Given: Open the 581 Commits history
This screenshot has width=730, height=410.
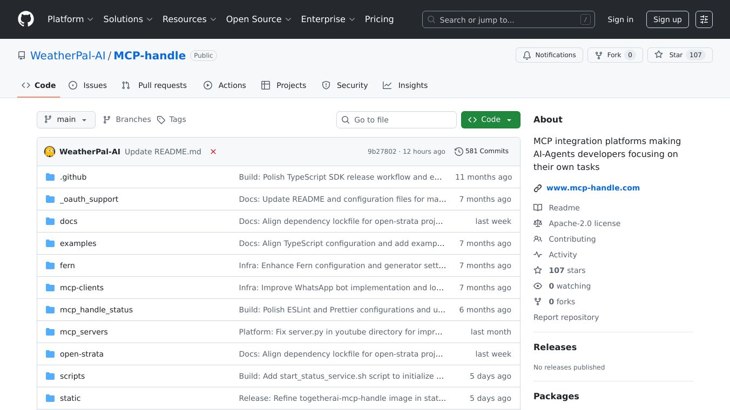Looking at the screenshot, I should tap(482, 151).
